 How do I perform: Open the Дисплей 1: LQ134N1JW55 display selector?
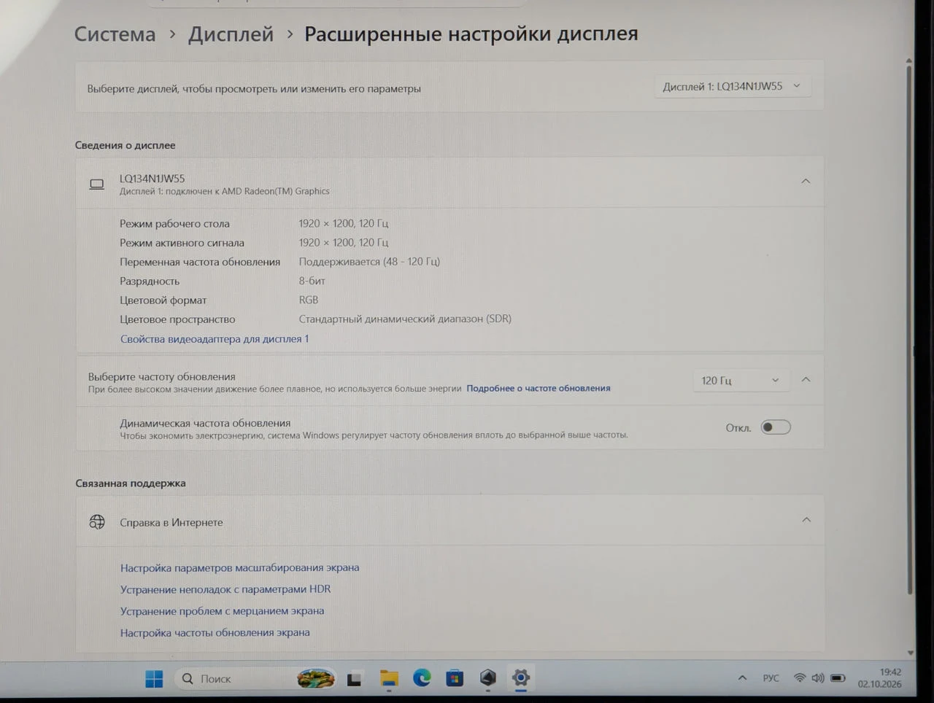pyautogui.click(x=732, y=86)
